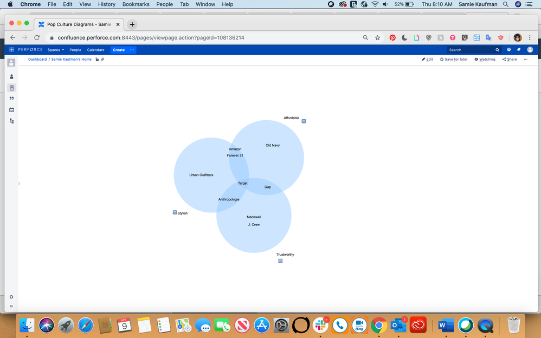Toggle Save for later on this page
Screen dimensions: 541x338
coord(454,60)
